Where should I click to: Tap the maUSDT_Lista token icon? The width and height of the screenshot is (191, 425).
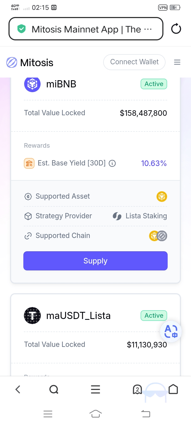point(32,316)
